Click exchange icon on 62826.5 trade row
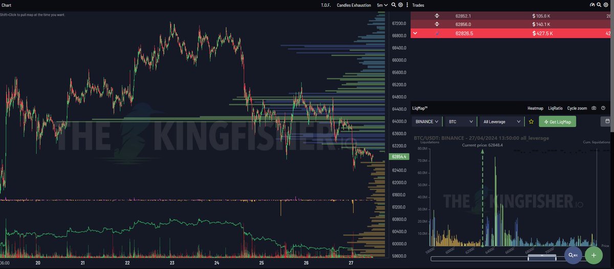Viewport: 614px width, 269px height. point(437,33)
